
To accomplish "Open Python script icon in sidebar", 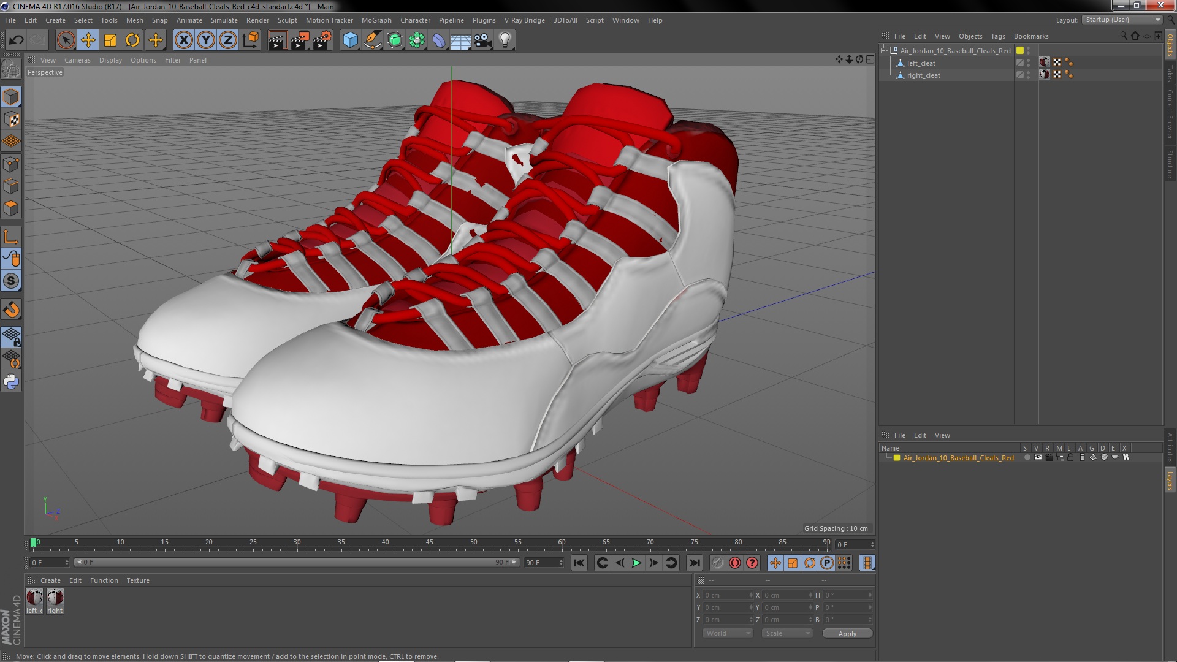I will (x=11, y=382).
